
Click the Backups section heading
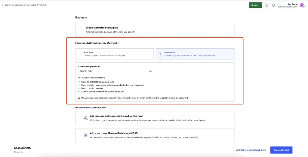[81, 17]
